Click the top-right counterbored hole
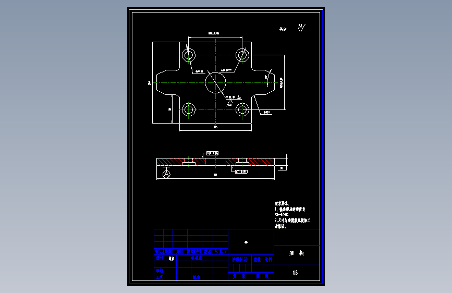 tap(242, 55)
